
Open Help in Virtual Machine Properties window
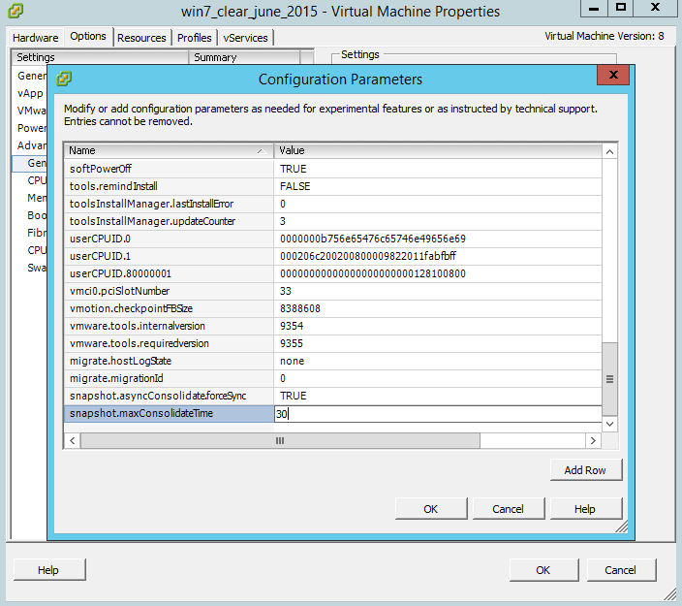point(48,570)
